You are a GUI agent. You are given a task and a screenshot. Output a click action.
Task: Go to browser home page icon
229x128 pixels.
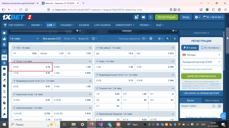27,10
